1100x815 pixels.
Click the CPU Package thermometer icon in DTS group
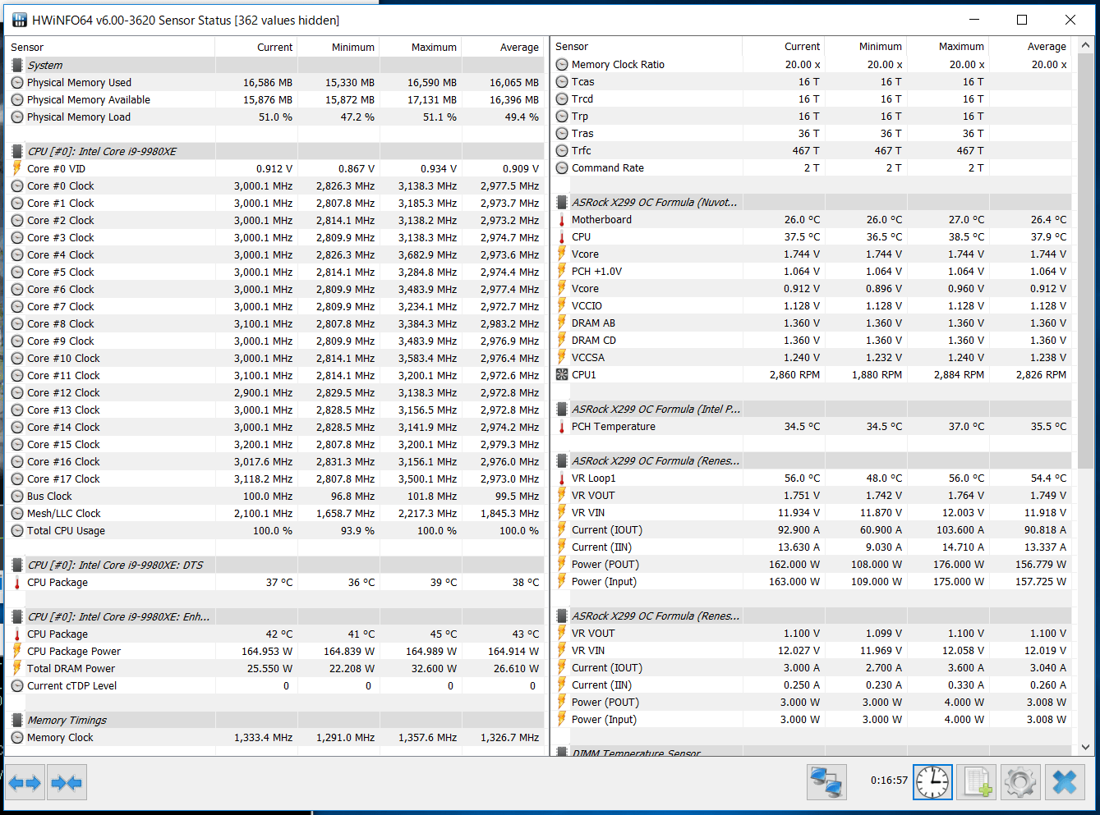17,582
